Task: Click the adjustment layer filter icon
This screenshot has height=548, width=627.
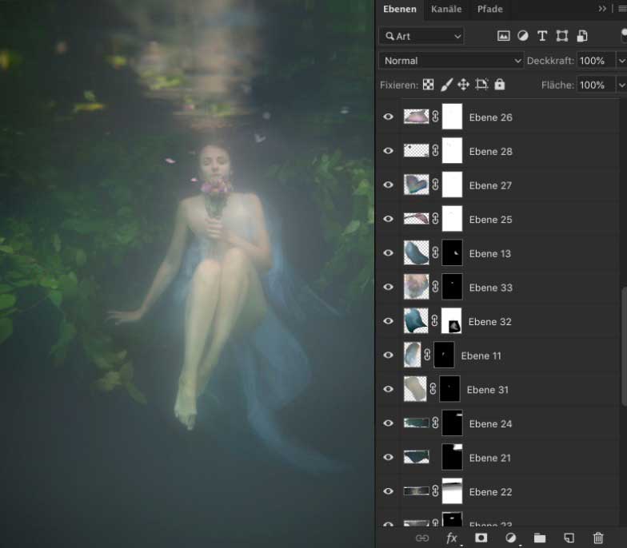Action: point(522,36)
